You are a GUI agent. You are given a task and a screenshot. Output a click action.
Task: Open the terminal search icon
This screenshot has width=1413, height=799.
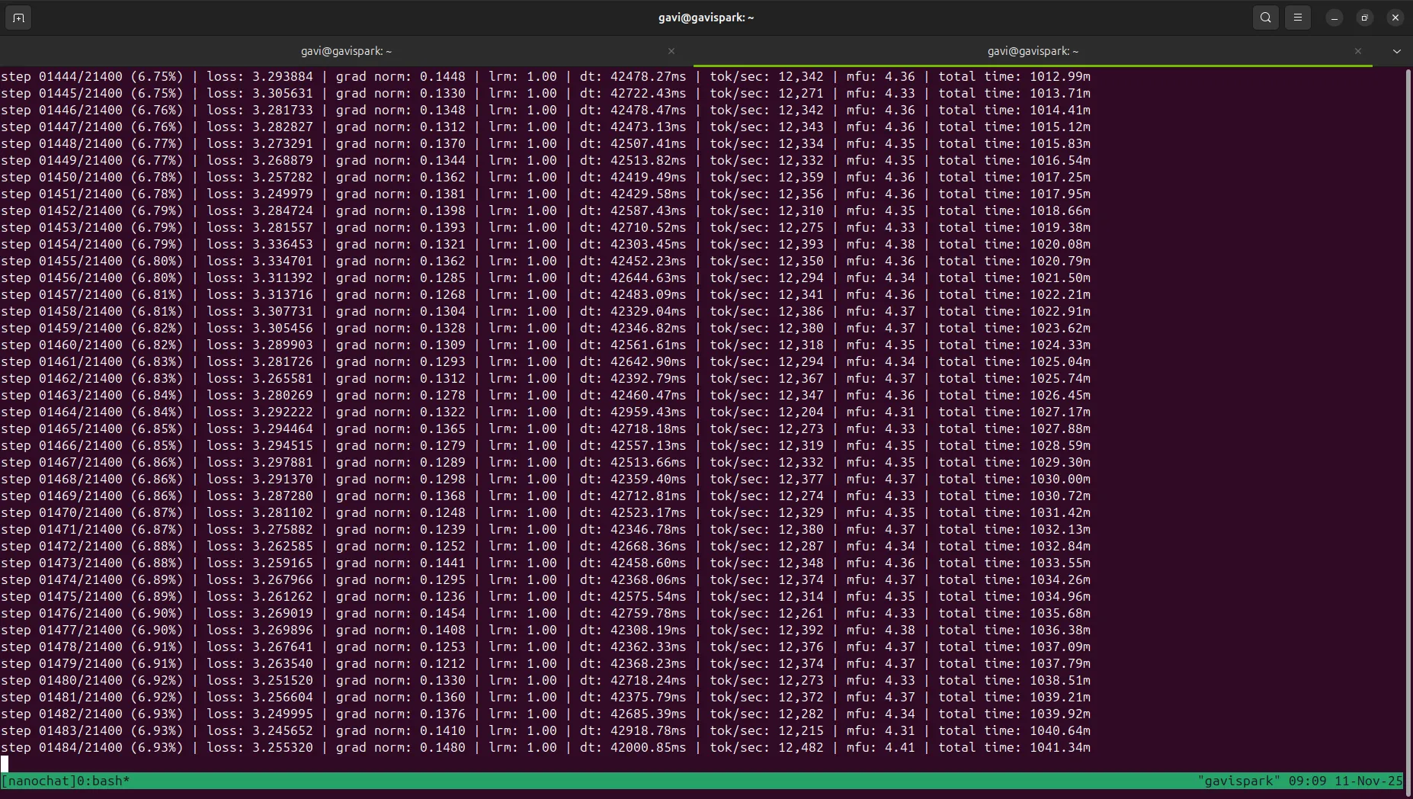coord(1265,18)
